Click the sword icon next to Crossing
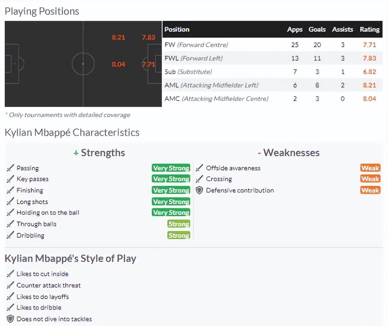388x326 pixels. point(199,179)
